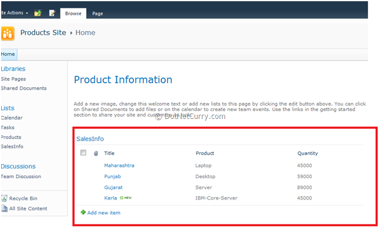This screenshot has height=233, width=384.
Task: Open the Discussions heading
Action: (18, 167)
